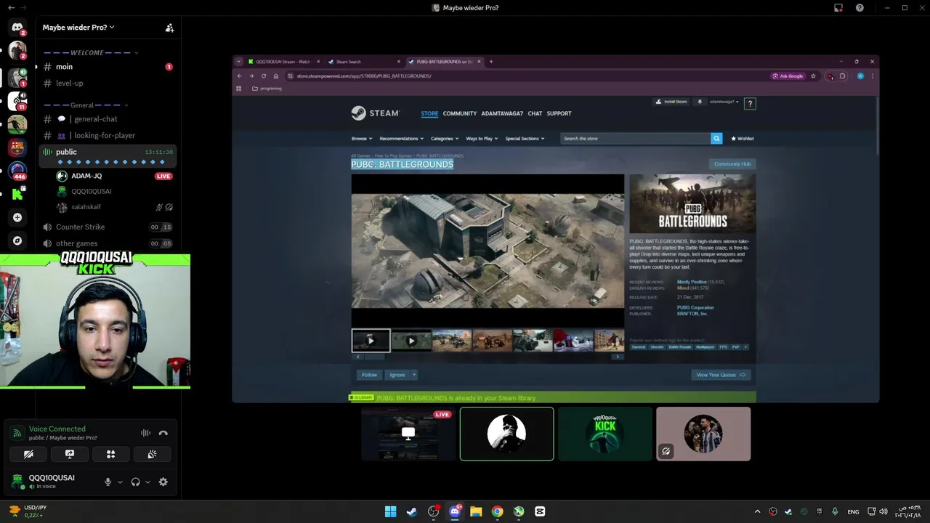Click the share your screen button
This screenshot has width=930, height=523.
click(70, 454)
